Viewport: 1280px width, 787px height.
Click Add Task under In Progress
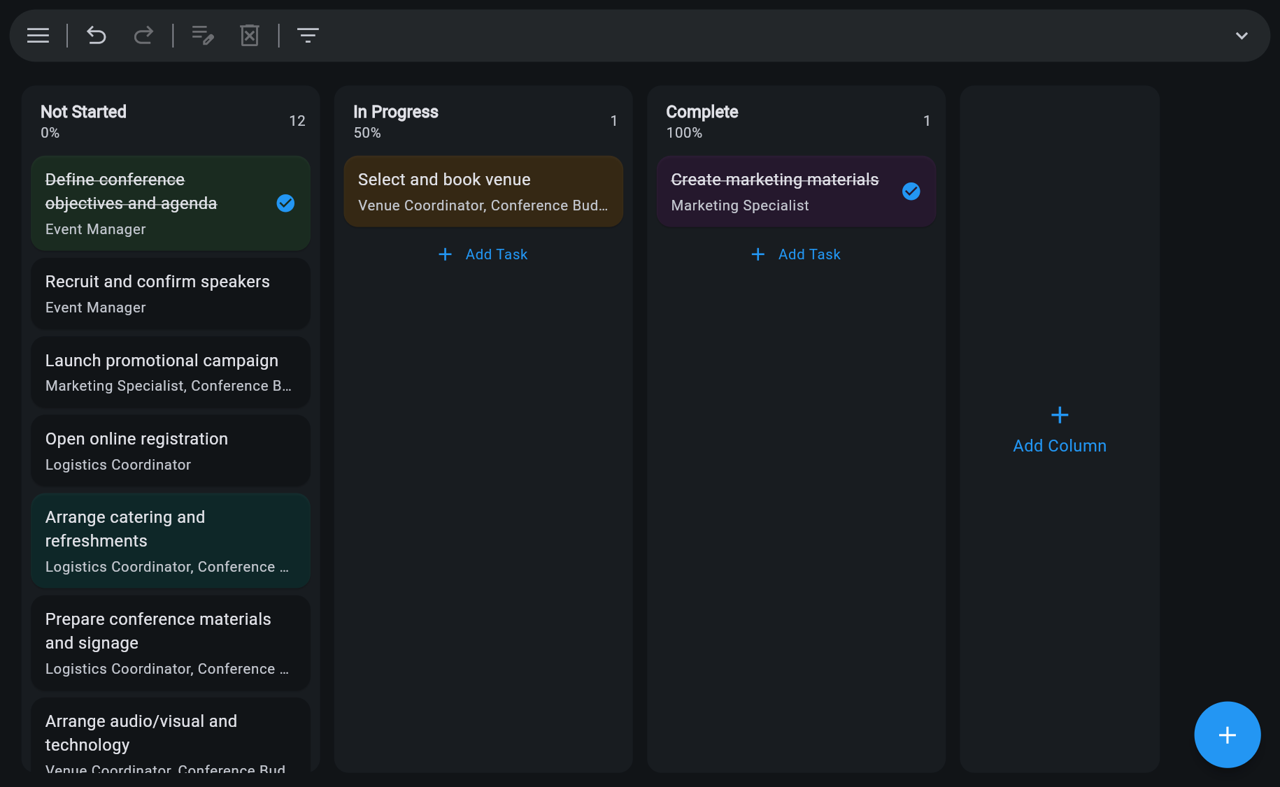(483, 254)
